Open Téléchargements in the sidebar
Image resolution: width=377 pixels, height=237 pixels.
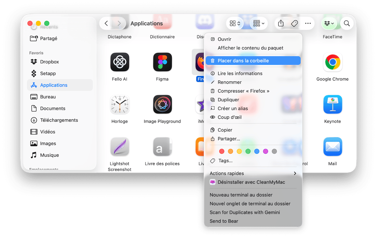[x=60, y=120]
